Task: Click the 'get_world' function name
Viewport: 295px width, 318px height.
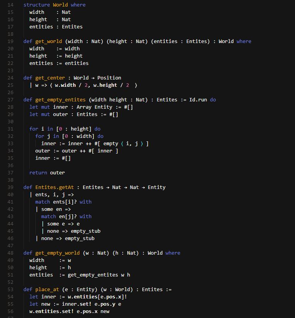Action: coord(48,41)
